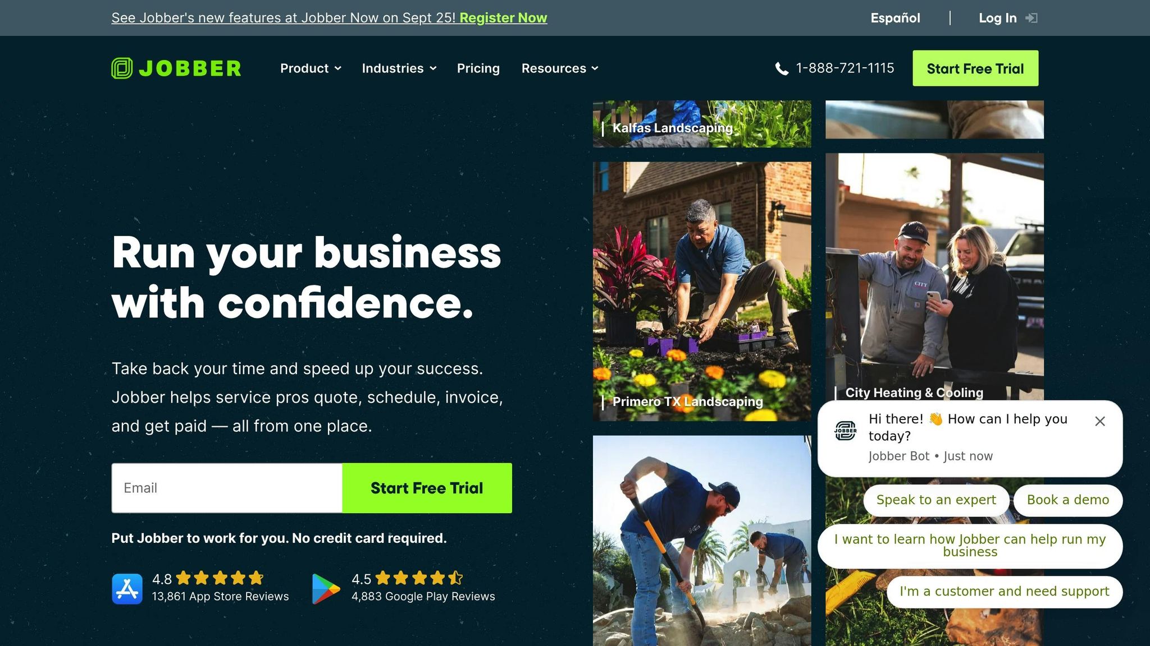Click Start Free Trial in header
The height and width of the screenshot is (646, 1150).
(975, 68)
